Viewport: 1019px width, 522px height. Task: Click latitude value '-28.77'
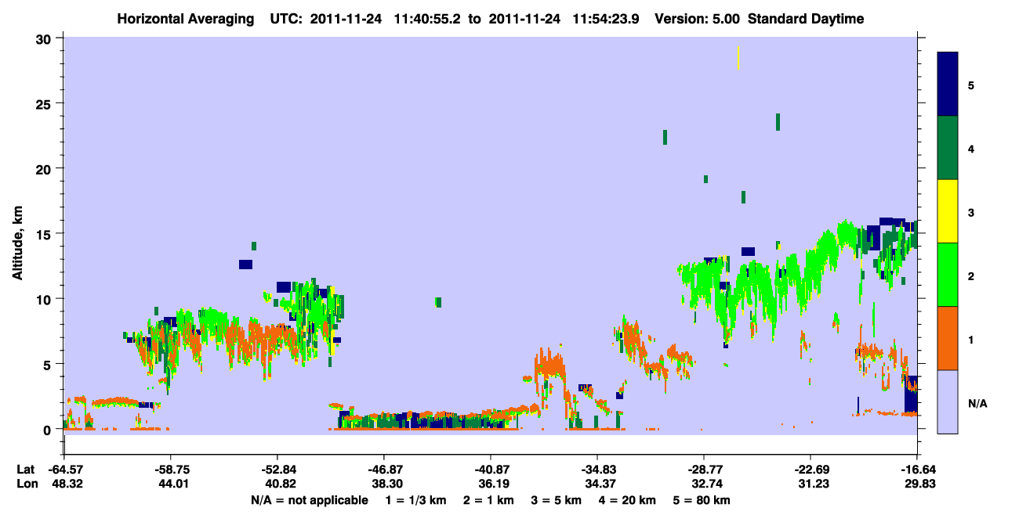click(x=704, y=470)
